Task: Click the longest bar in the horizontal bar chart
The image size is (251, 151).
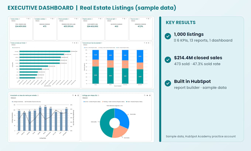Action: click(45, 51)
